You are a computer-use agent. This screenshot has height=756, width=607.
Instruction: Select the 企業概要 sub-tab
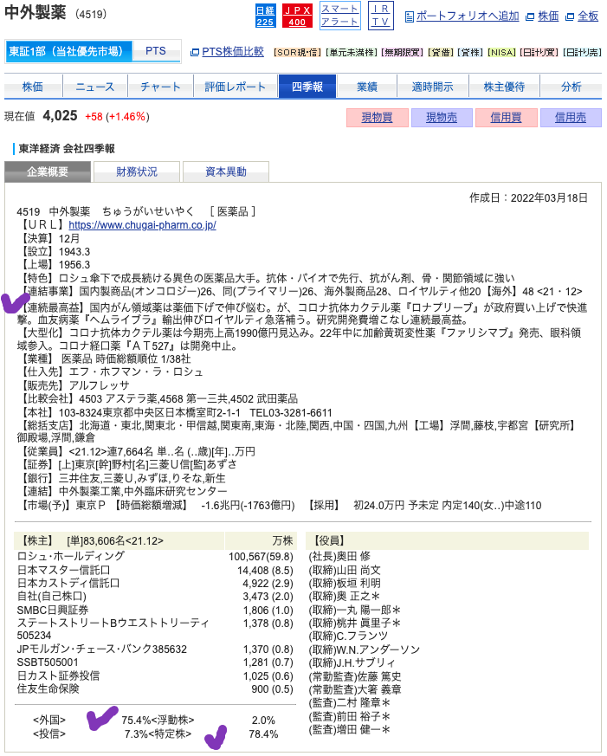pyautogui.click(x=48, y=171)
